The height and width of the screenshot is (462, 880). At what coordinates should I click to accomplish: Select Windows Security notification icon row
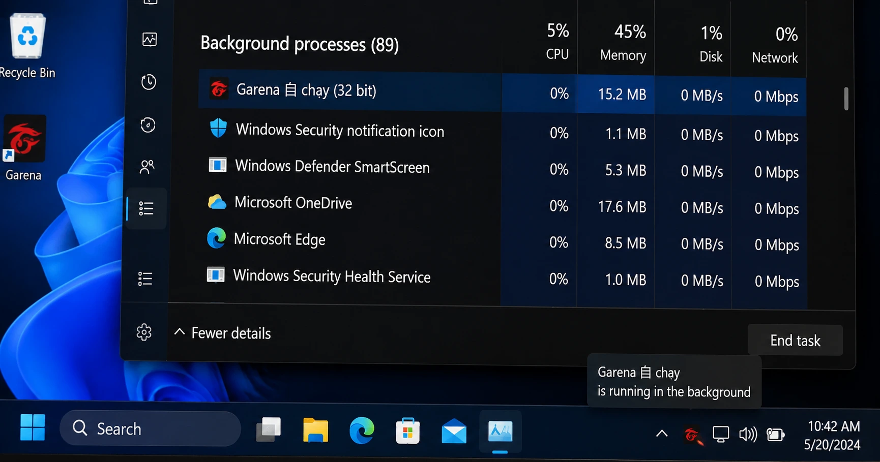coord(502,132)
